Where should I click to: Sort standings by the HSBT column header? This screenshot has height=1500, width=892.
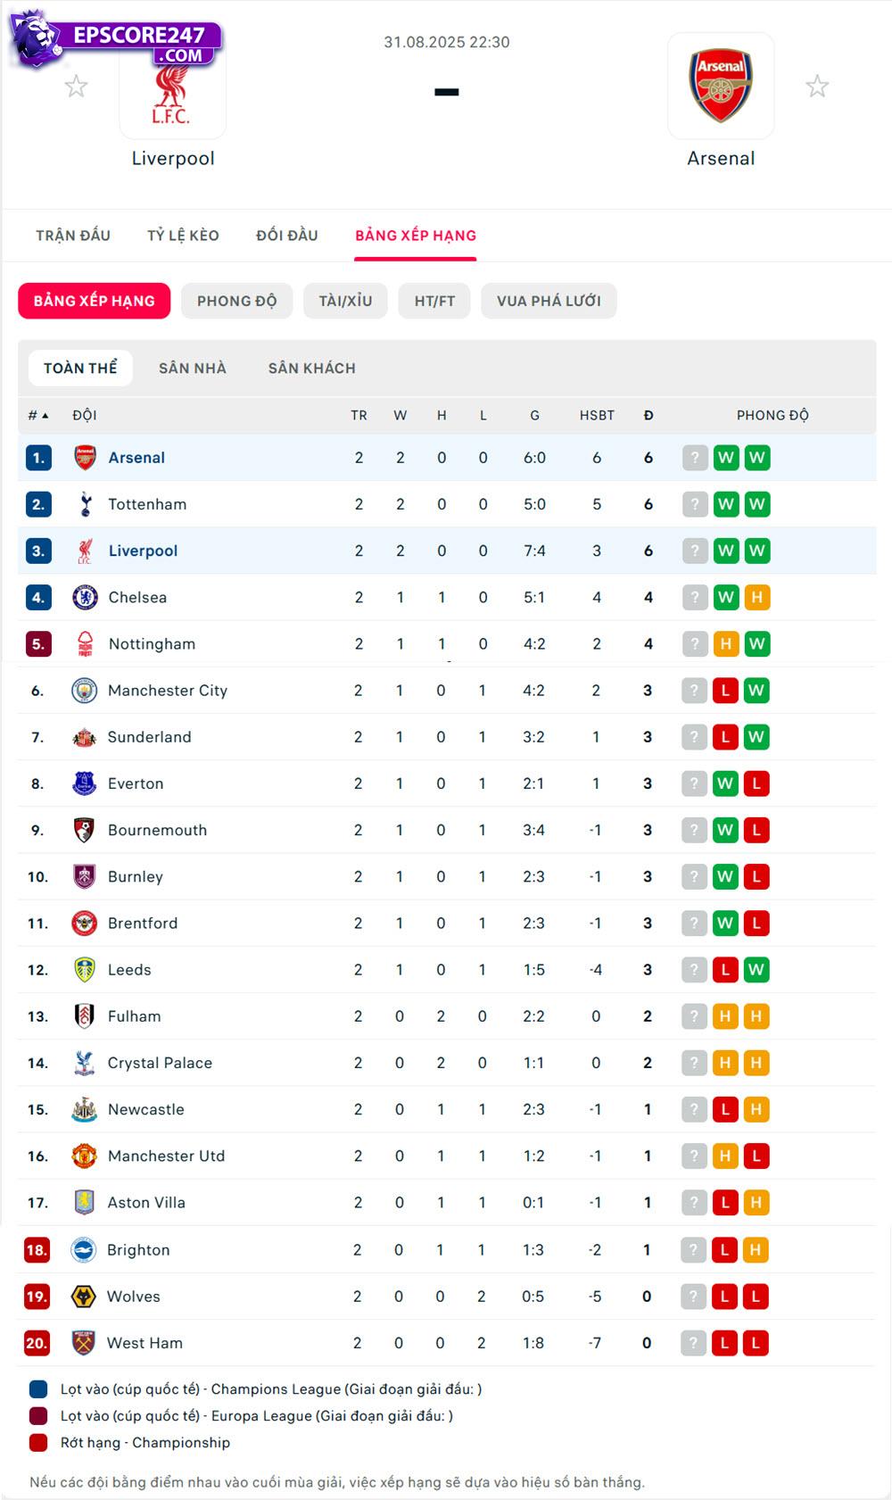pos(597,415)
